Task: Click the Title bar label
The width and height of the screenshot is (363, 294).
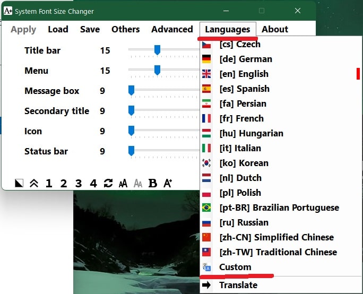Action: pyautogui.click(x=42, y=50)
